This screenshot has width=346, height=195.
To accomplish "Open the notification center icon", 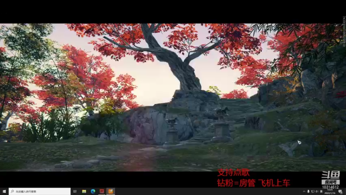I will [340, 192].
